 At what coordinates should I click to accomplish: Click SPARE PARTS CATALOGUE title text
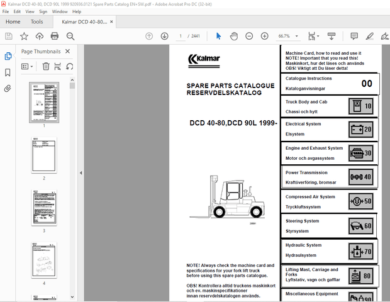click(x=230, y=86)
